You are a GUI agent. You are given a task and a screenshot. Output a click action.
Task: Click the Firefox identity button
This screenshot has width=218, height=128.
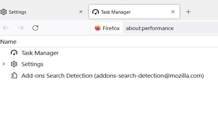(107, 28)
